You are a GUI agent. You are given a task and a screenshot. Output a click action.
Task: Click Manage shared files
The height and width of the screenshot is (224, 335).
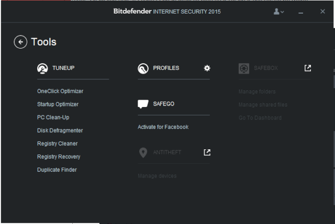pos(263,104)
